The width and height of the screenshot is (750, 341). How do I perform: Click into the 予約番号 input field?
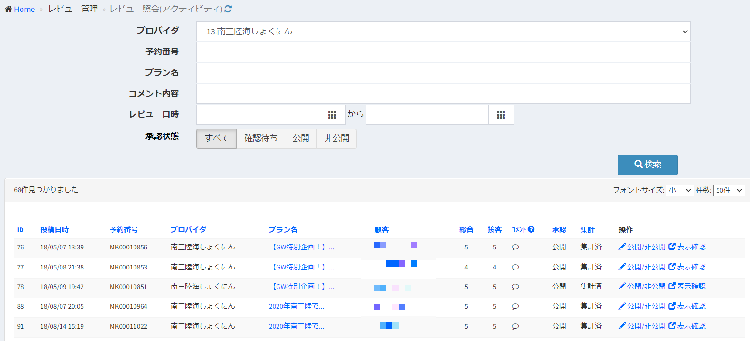[443, 52]
